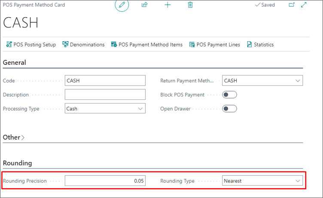
Task: Collapse the General section heading
Action: [15, 62]
